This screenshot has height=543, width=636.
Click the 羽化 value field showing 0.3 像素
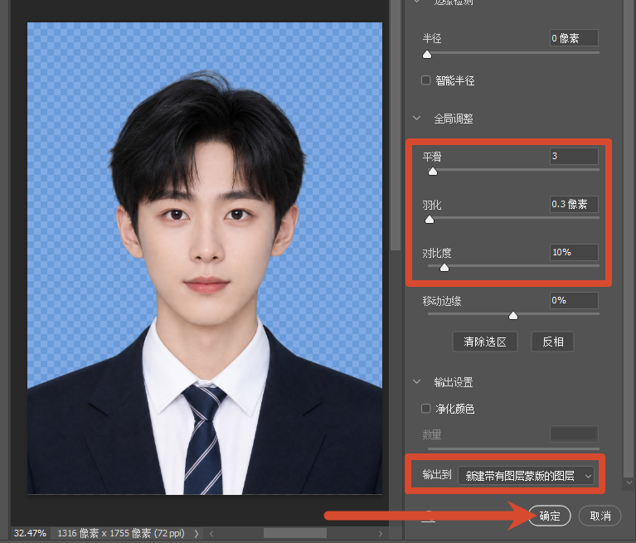pos(574,204)
